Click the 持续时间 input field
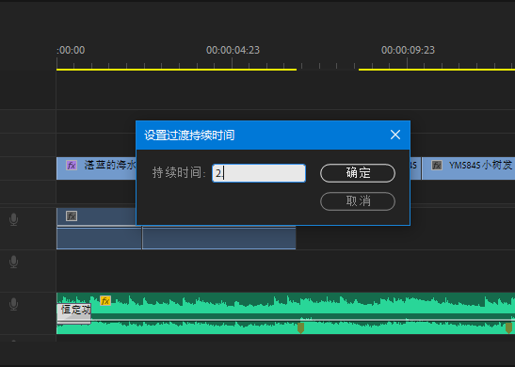 (259, 173)
